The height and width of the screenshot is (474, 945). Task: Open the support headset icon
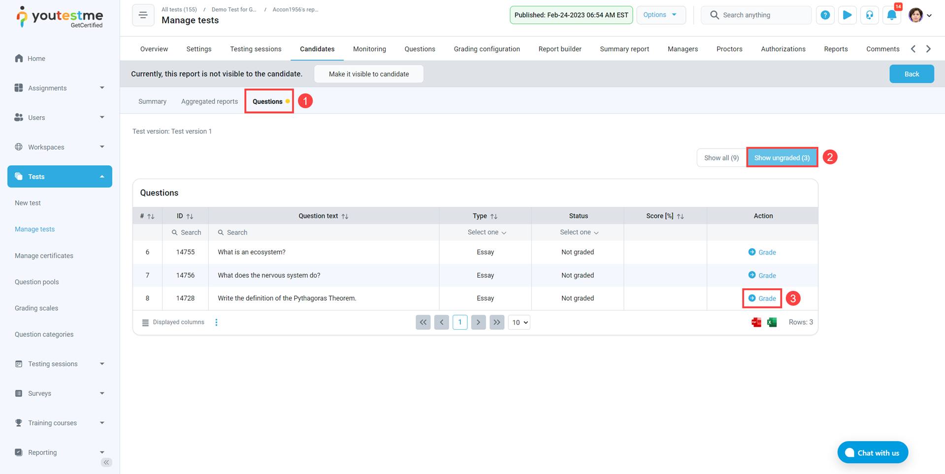point(870,15)
